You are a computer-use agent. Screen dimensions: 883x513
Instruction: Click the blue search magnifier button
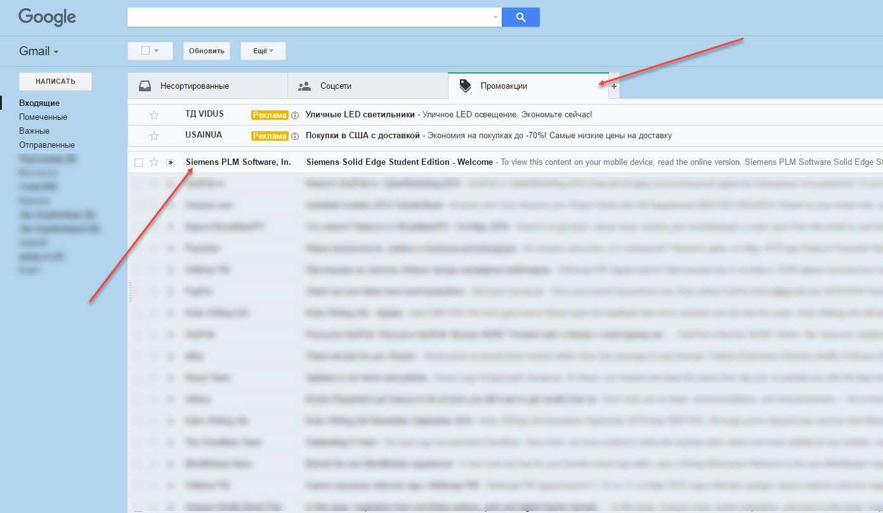click(x=521, y=18)
